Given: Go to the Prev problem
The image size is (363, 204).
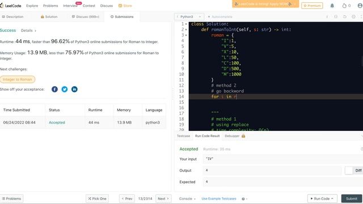Looking at the screenshot, I should [127, 199].
